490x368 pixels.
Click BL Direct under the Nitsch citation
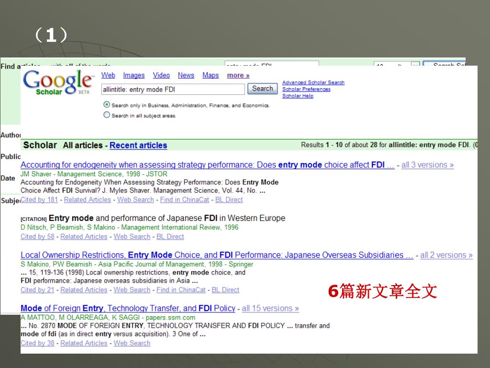[170, 237]
